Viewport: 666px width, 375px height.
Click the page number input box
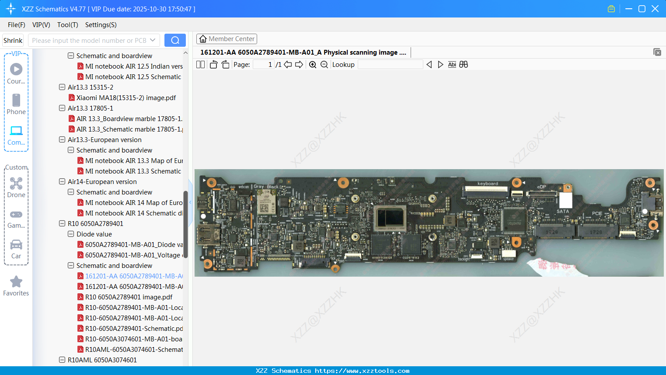pyautogui.click(x=263, y=65)
